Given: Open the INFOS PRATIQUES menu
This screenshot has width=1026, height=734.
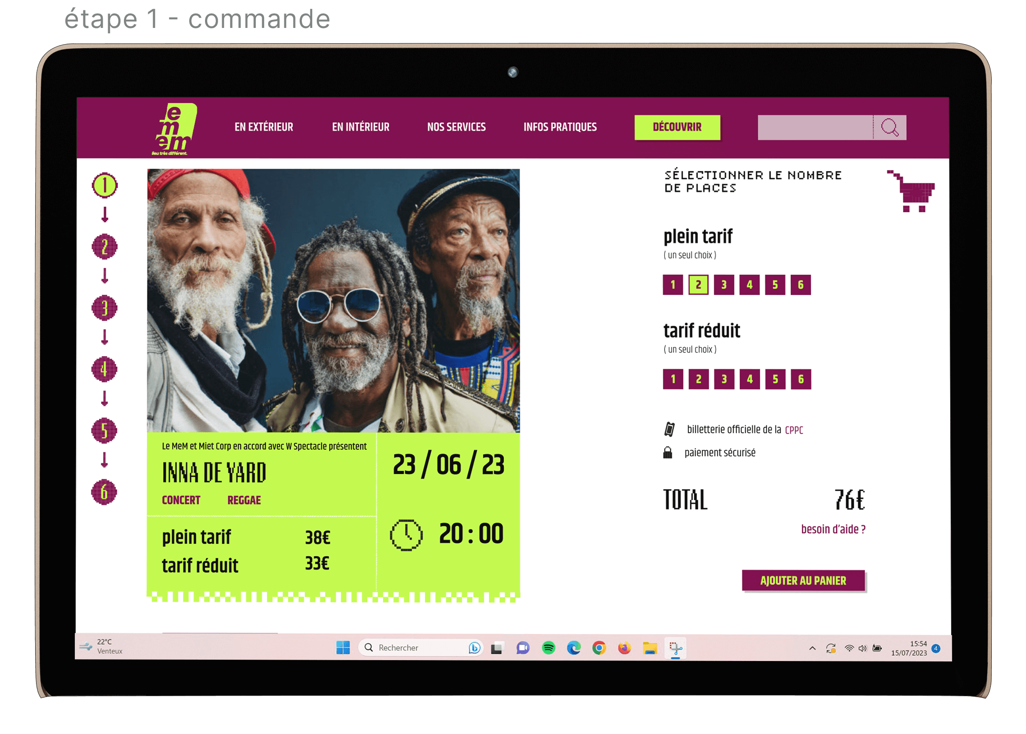Looking at the screenshot, I should [560, 127].
